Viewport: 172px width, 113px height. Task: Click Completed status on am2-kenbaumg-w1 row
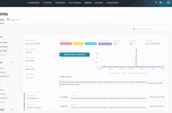(x=64, y=106)
